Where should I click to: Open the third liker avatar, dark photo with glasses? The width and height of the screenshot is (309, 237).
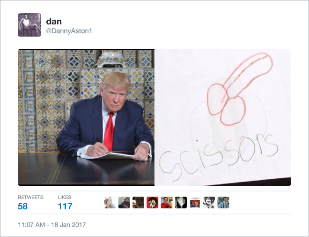pyautogui.click(x=138, y=202)
